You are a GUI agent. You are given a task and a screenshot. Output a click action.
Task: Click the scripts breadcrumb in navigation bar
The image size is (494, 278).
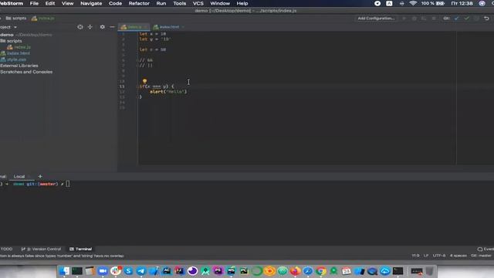16,19
